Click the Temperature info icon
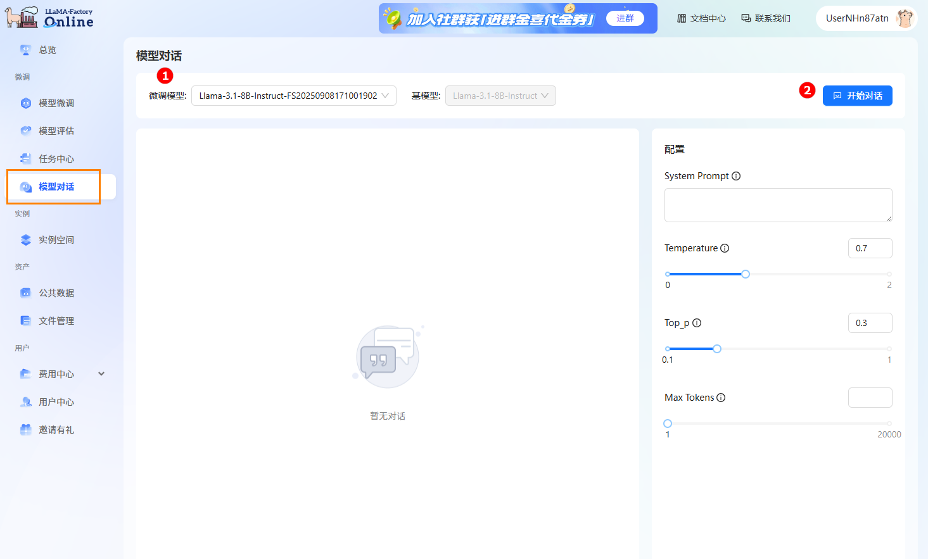Image resolution: width=928 pixels, height=559 pixels. point(725,248)
